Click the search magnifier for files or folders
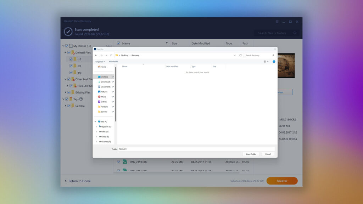The image size is (363, 204). (295, 33)
